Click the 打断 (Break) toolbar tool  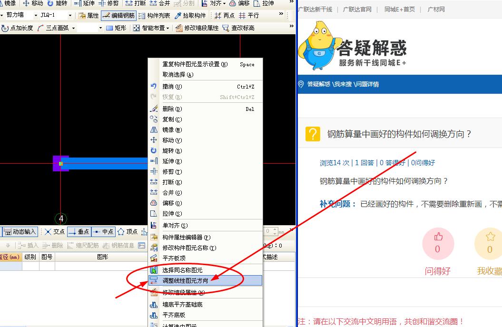(136, 3)
